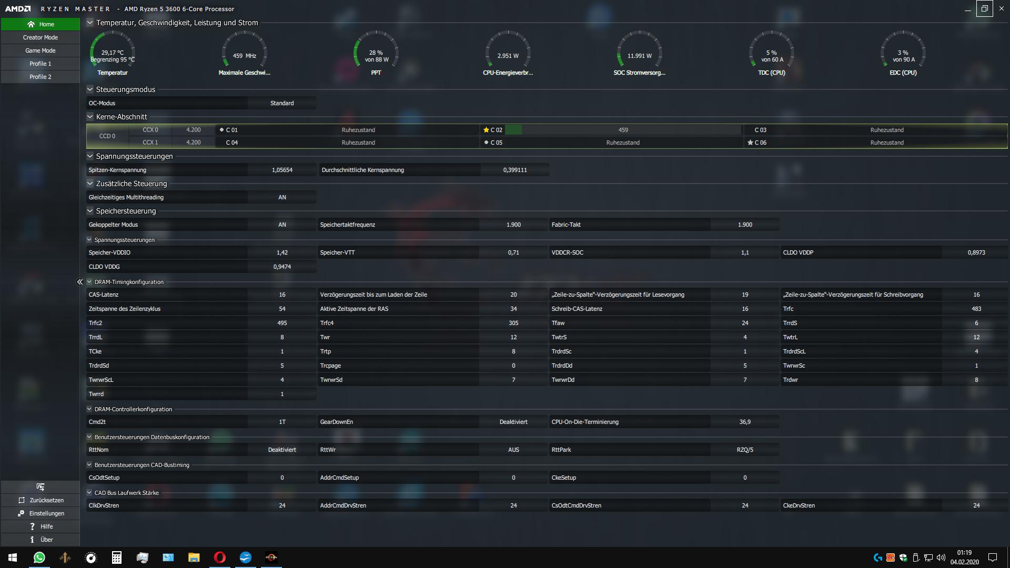Click the SOC Stromversorgung gauge
The image size is (1010, 568).
click(x=639, y=53)
